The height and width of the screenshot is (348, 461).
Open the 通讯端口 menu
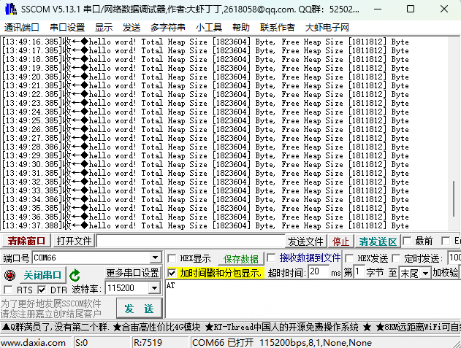click(21, 28)
